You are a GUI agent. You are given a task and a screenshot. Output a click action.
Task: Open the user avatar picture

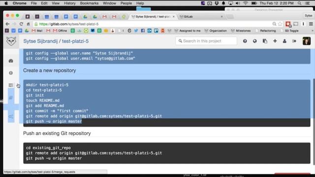coord(307,41)
